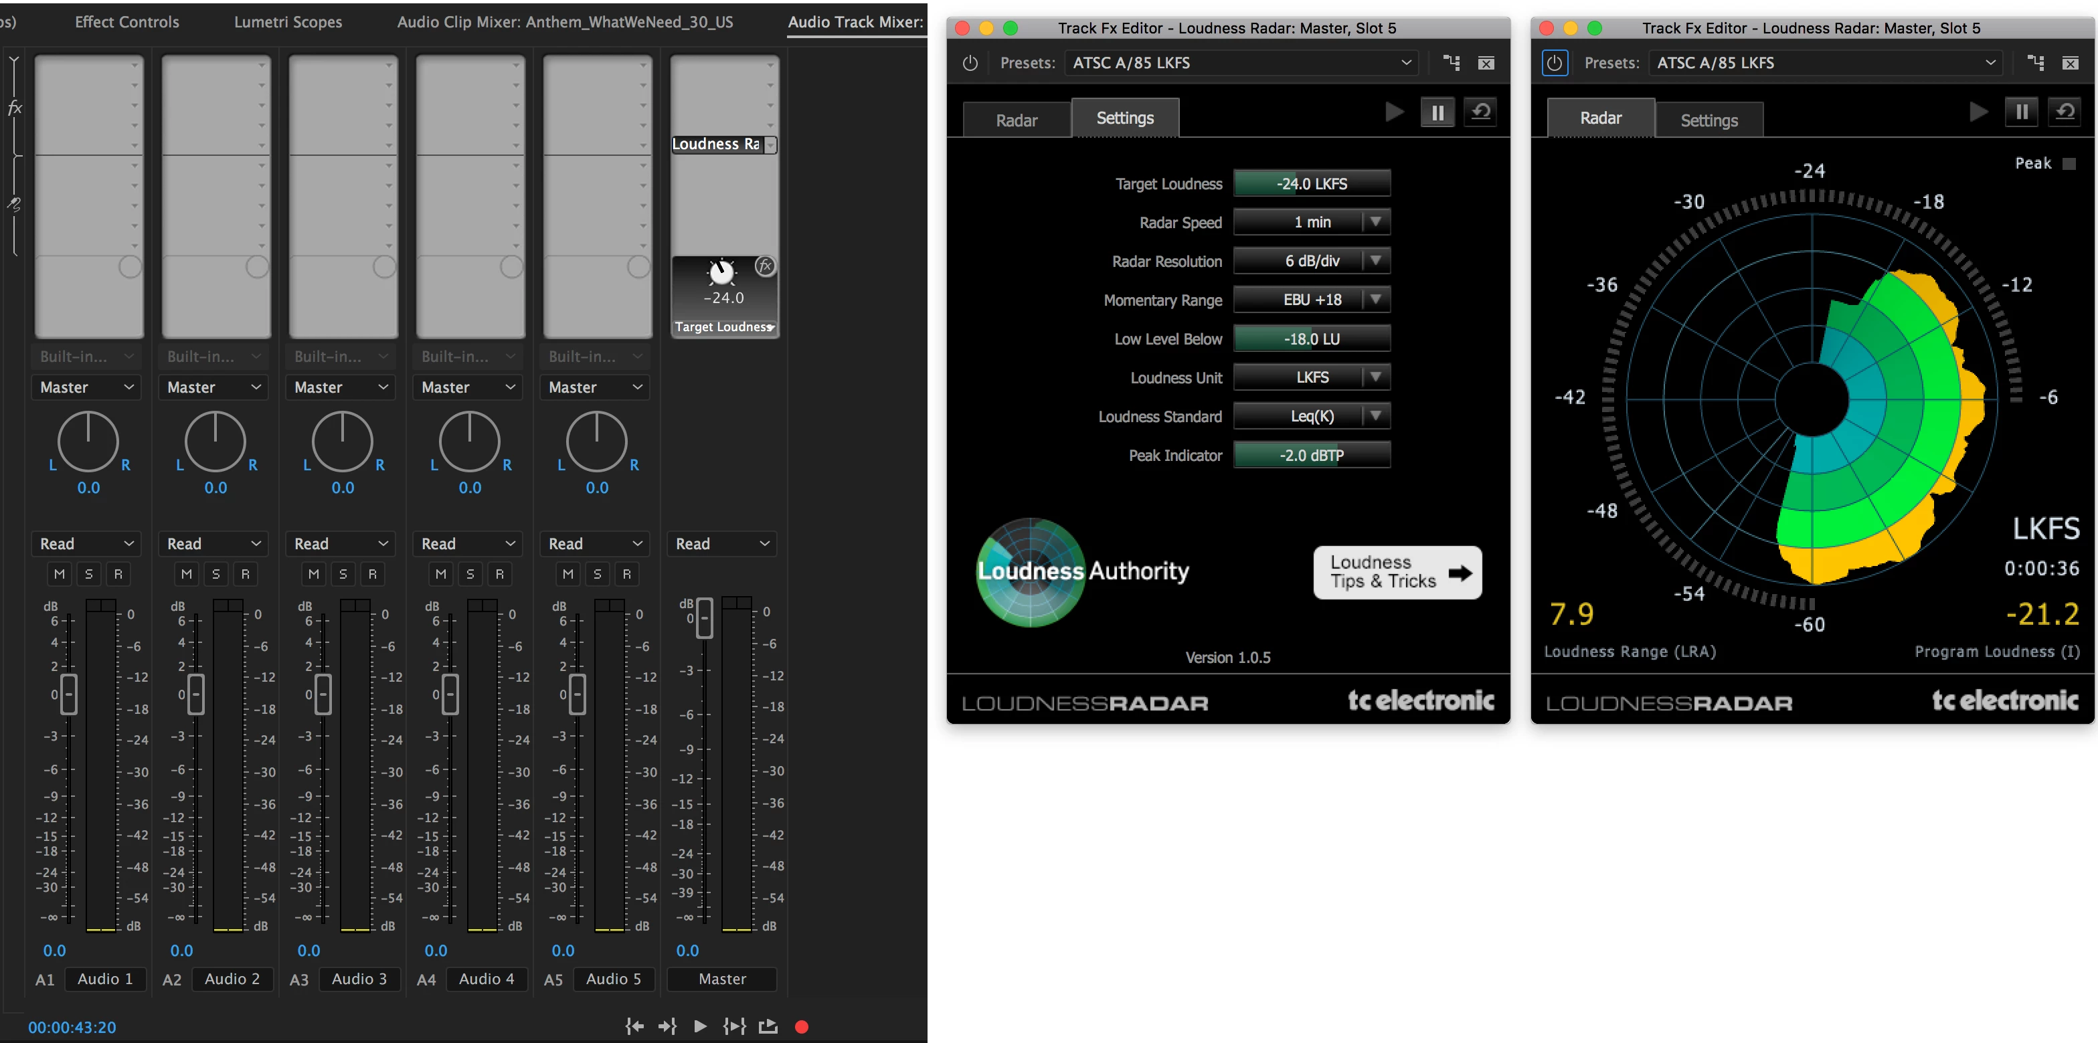Viewport: 2098px width, 1043px height.
Task: Click the Audio 1 pan knob
Action: [88, 440]
